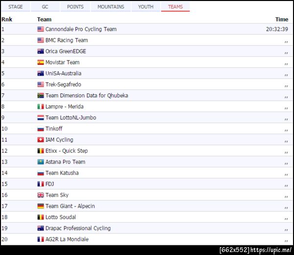
Task: Click the US flag next to Trek-Segafredo
Action: (41, 85)
